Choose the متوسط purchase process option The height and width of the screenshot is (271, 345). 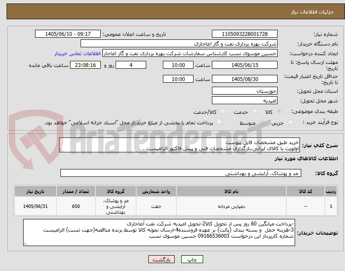point(262,122)
